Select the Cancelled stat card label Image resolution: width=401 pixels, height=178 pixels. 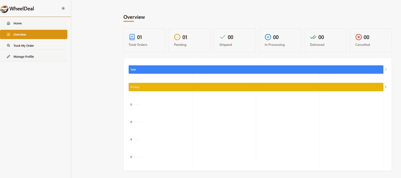tap(363, 45)
